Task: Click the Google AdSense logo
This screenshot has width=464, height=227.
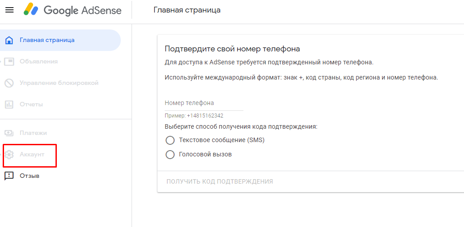Action: pos(73,10)
